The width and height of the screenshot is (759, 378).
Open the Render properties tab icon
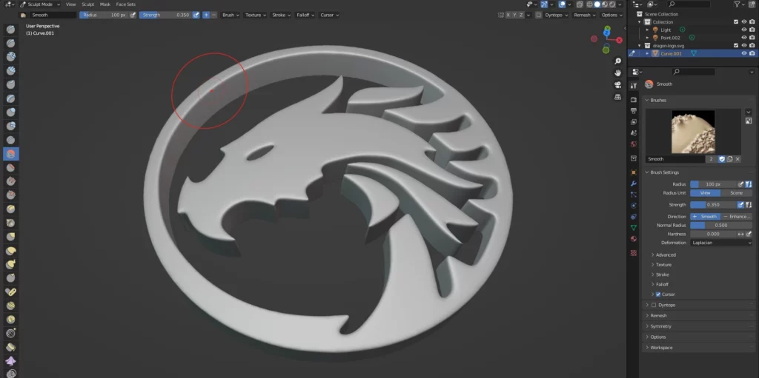pyautogui.click(x=634, y=100)
